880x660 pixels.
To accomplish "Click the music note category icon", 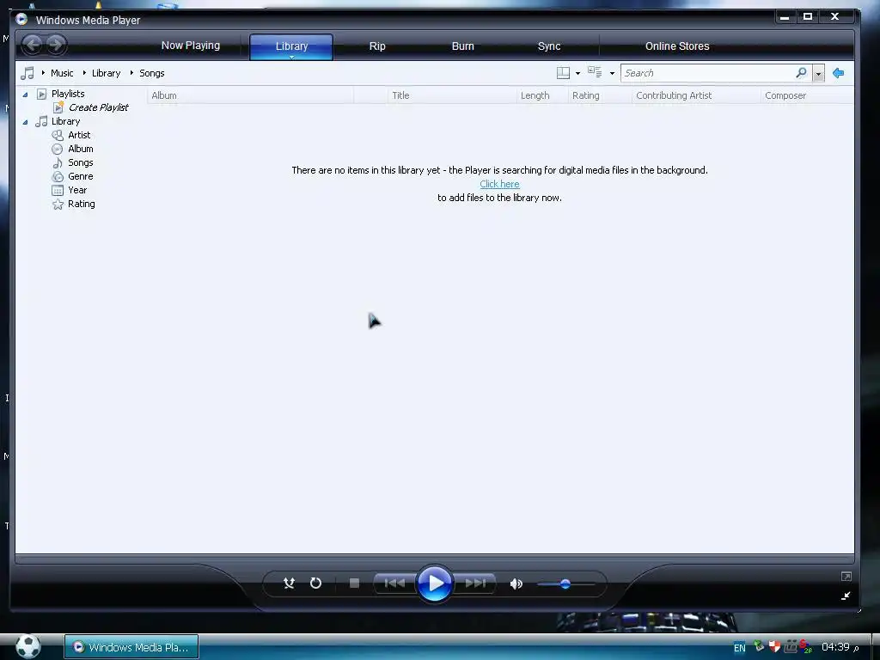I will click(27, 73).
